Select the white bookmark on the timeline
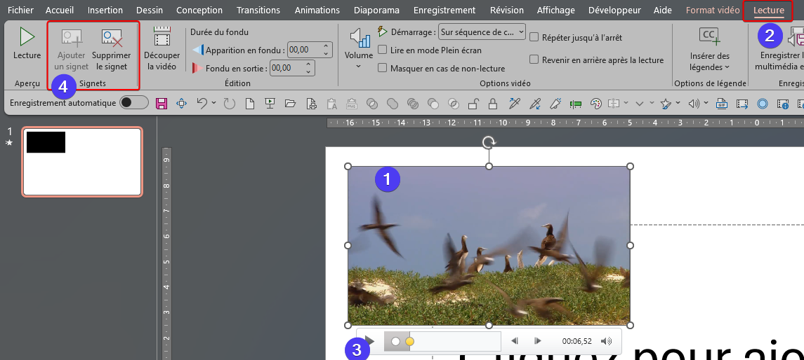 [x=395, y=341]
